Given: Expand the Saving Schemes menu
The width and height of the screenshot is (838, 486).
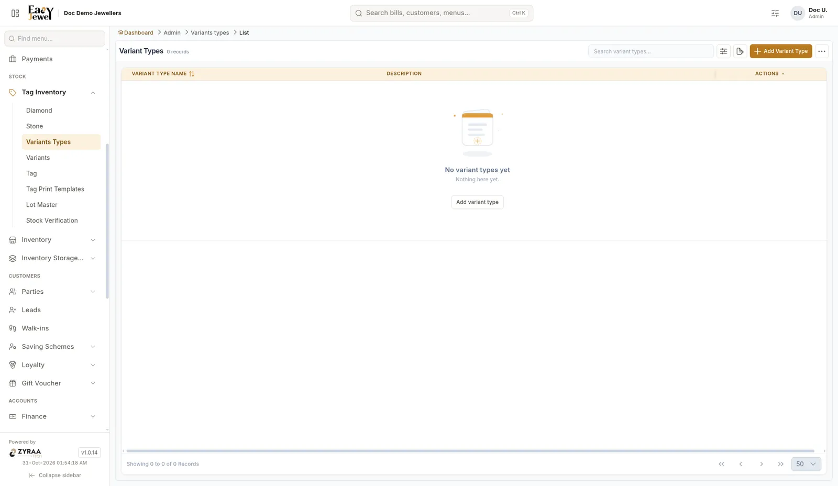Looking at the screenshot, I should tap(93, 347).
